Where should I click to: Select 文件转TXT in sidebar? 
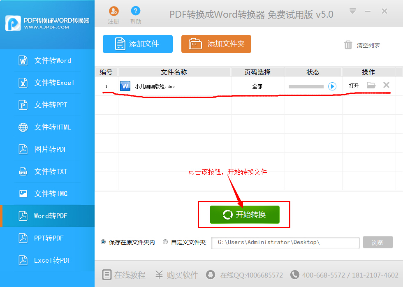47,171
